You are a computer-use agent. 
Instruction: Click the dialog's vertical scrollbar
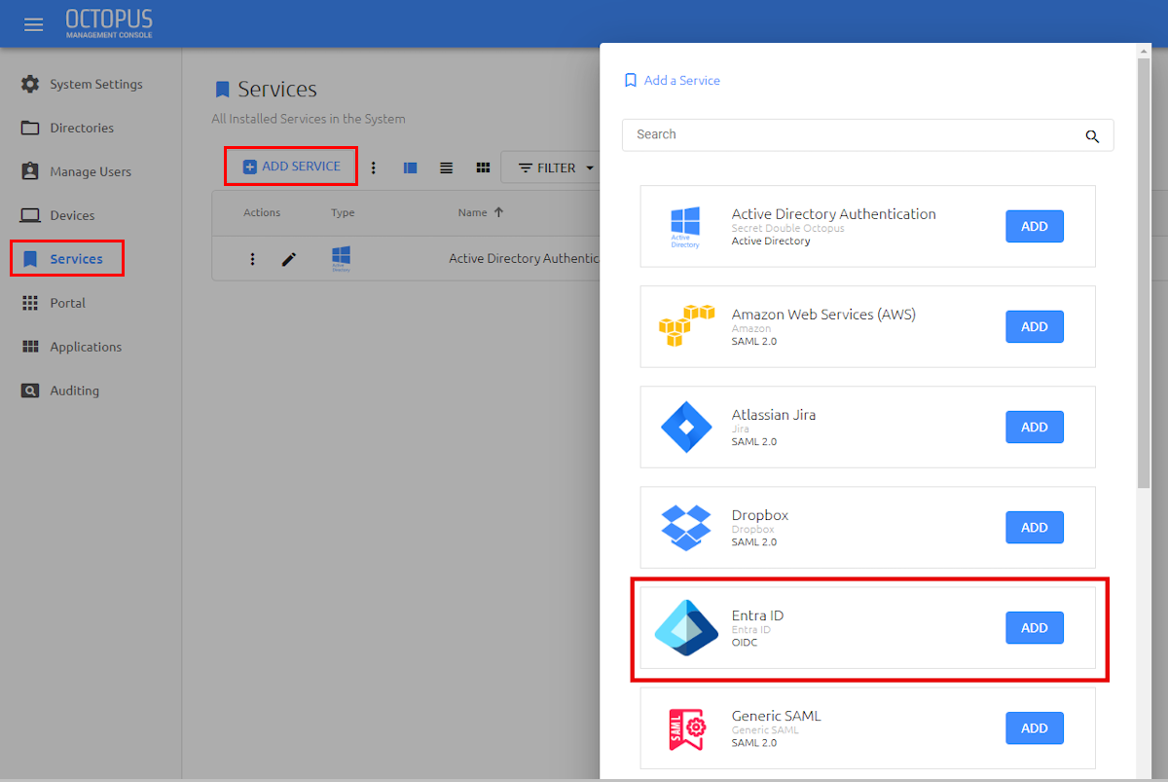coord(1144,273)
